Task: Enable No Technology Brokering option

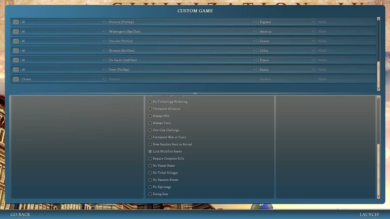Action: (x=150, y=102)
